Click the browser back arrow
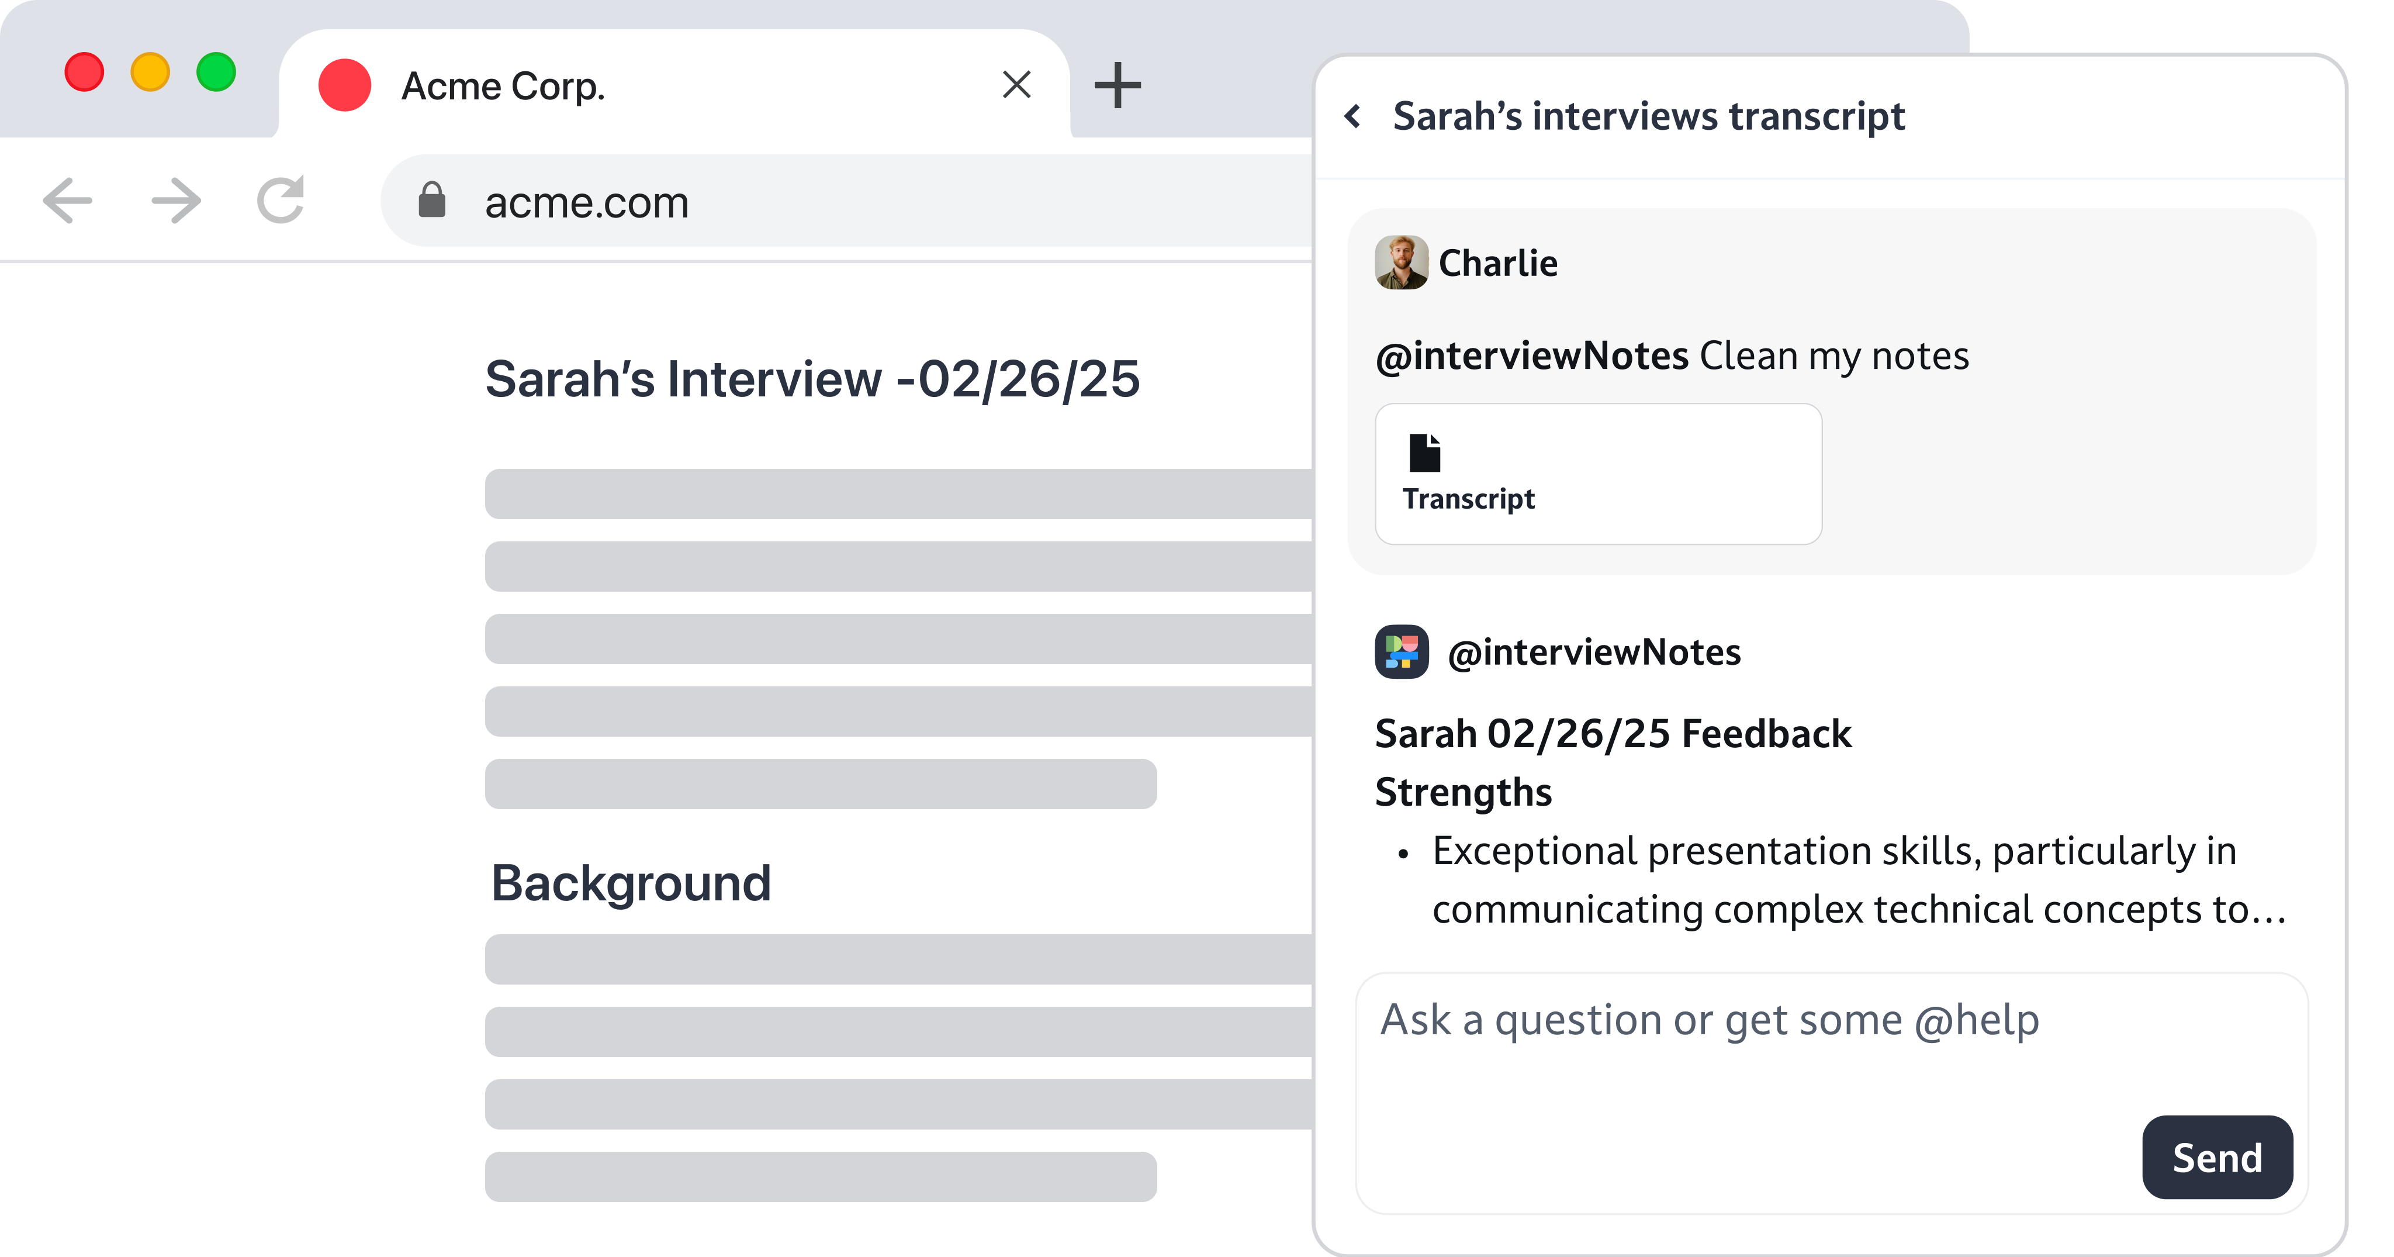The height and width of the screenshot is (1257, 2394). [x=68, y=201]
